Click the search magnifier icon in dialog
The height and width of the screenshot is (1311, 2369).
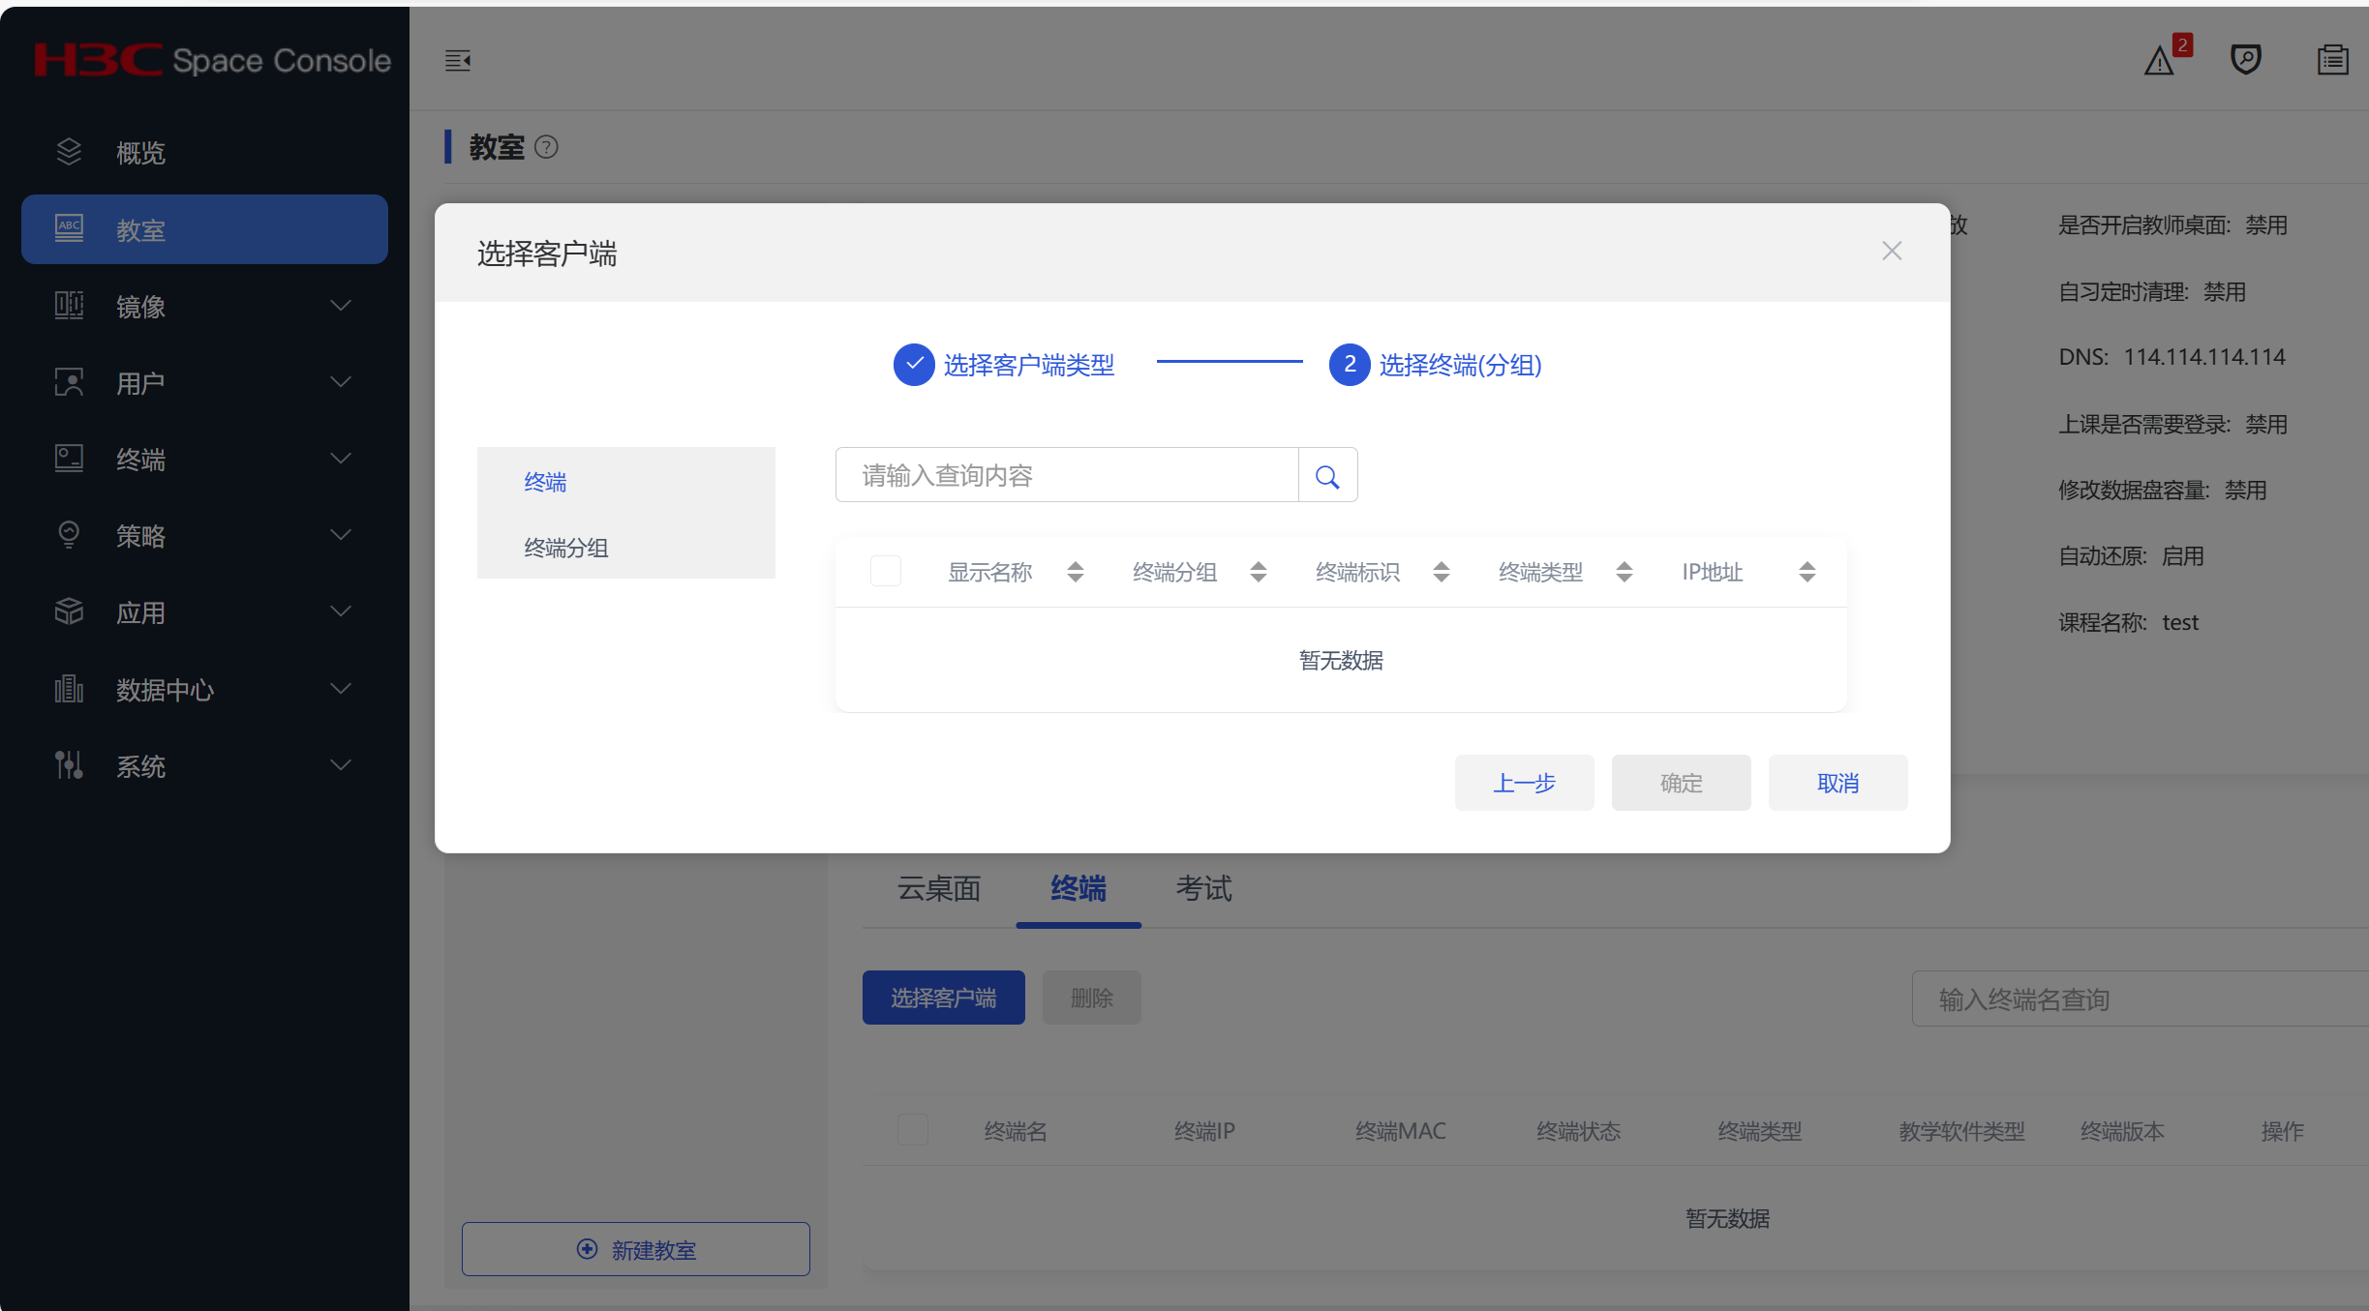pos(1327,476)
